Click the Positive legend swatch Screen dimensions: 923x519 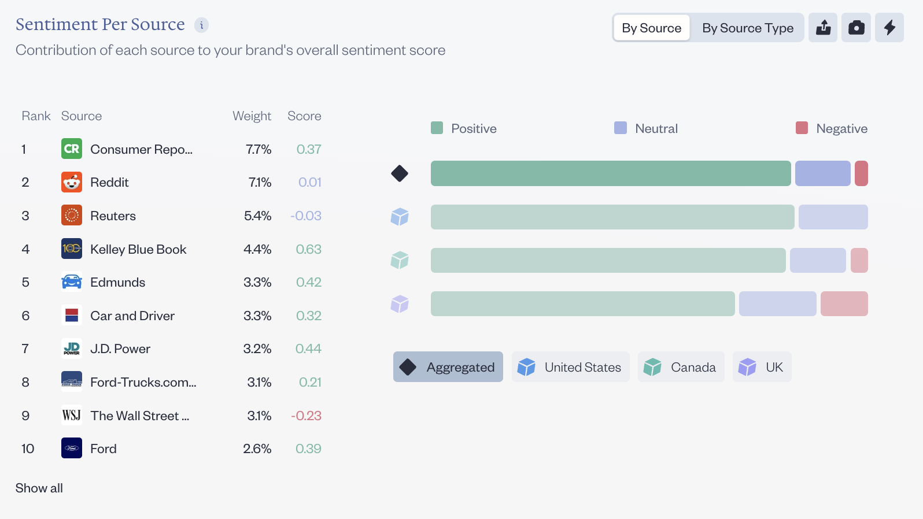pyautogui.click(x=437, y=128)
